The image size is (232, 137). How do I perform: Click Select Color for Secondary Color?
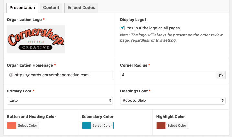(x=102, y=126)
